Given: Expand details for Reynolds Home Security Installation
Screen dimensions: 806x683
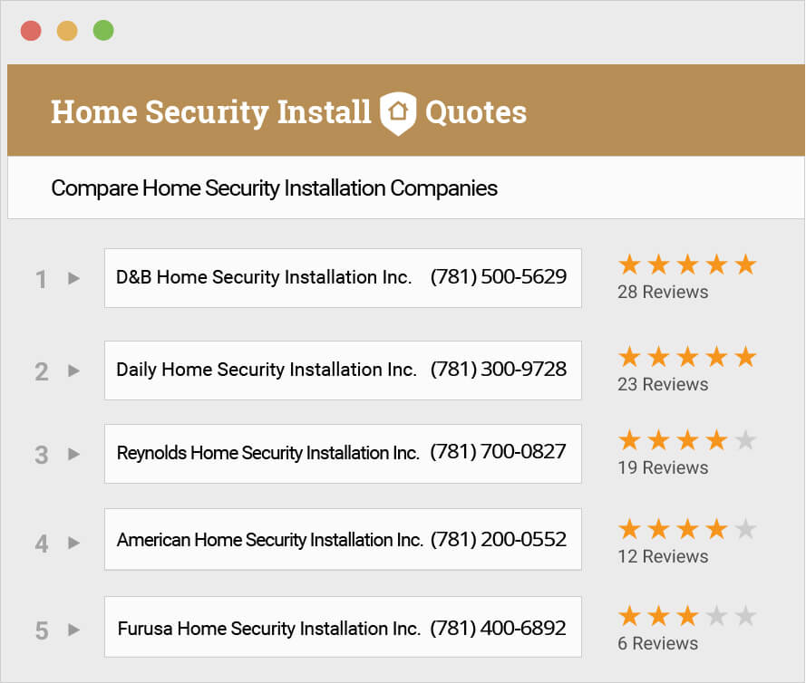Looking at the screenshot, I should (73, 454).
